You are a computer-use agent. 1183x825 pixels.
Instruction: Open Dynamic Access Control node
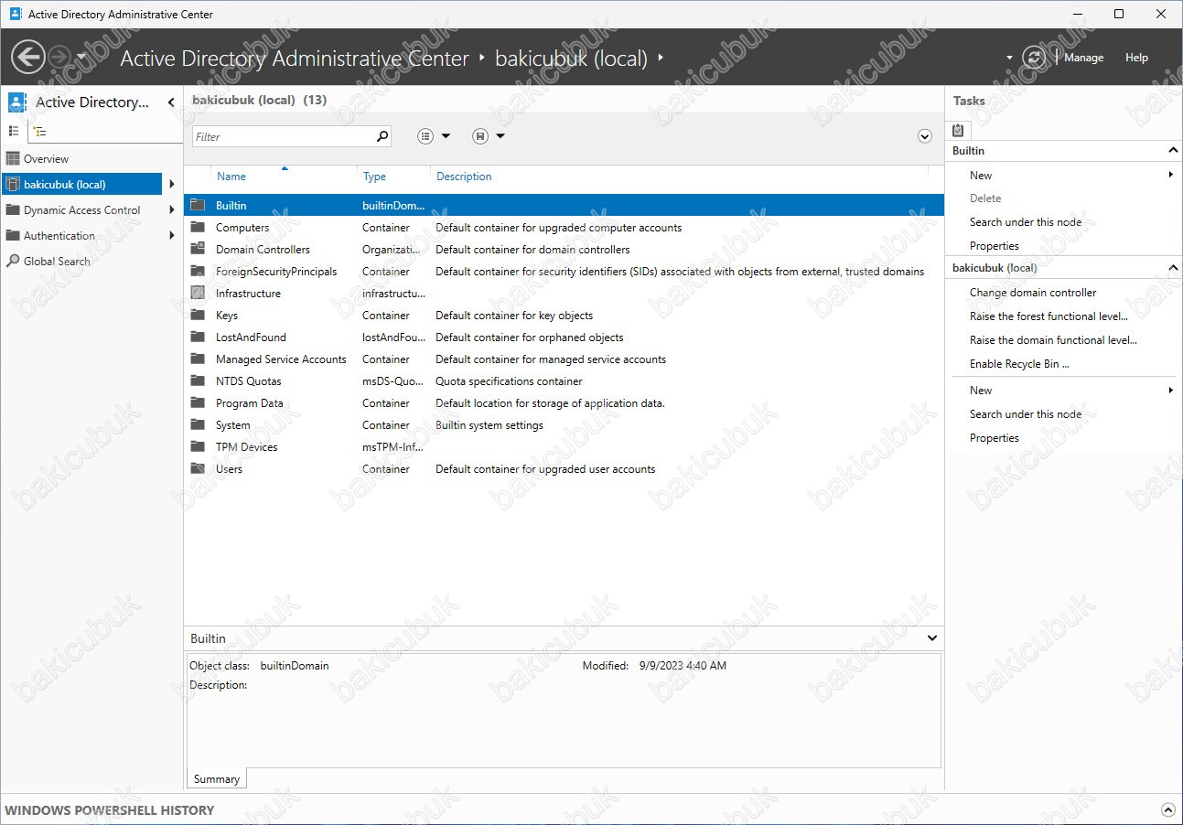81,210
